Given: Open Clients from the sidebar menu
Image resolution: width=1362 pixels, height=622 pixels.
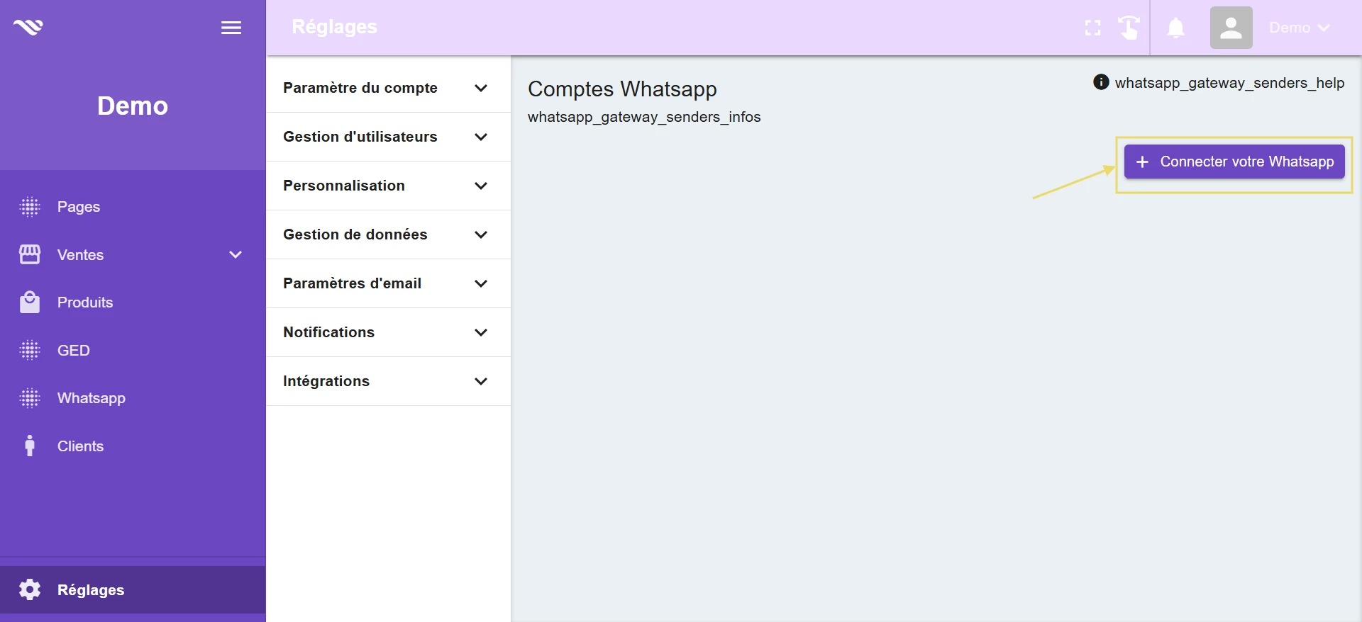Looking at the screenshot, I should point(80,446).
